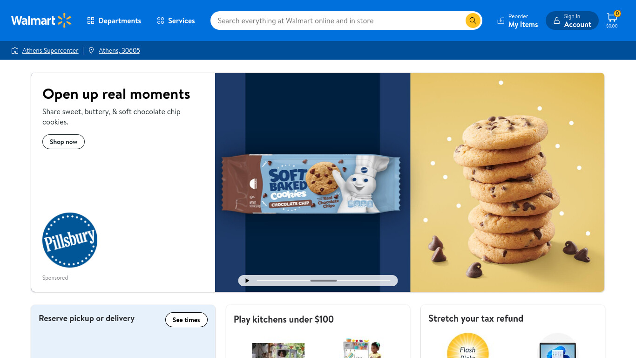Click the store home icon beside Athens Supercenter
Viewport: 636px width, 358px height.
point(15,50)
